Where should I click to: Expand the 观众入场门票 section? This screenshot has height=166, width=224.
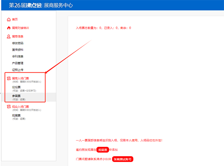20,107
